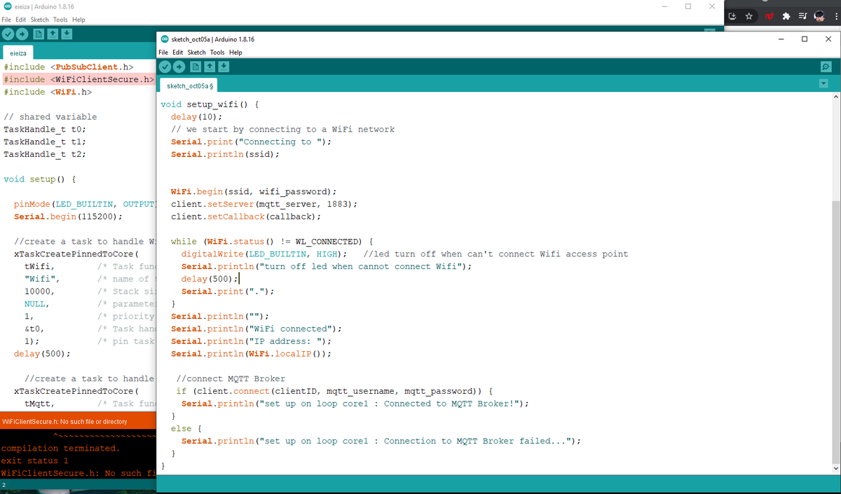The width and height of the screenshot is (841, 494).
Task: Click the 'else {' line
Action: coord(186,428)
